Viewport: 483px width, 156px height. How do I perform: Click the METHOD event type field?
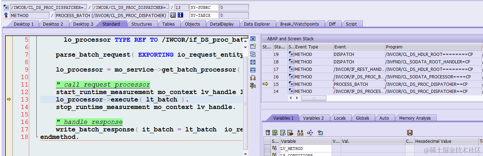(30, 15)
